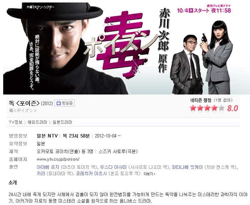Open the 키라 actor link
Image resolution: width=250 pixels, height=205 pixels.
coord(41,173)
